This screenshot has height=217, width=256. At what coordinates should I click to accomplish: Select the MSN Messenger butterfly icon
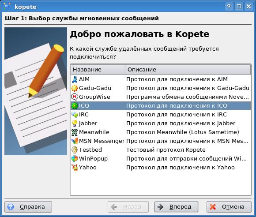coord(75,141)
